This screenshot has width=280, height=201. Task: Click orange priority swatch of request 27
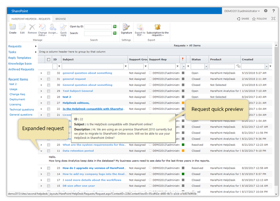coord(183,103)
